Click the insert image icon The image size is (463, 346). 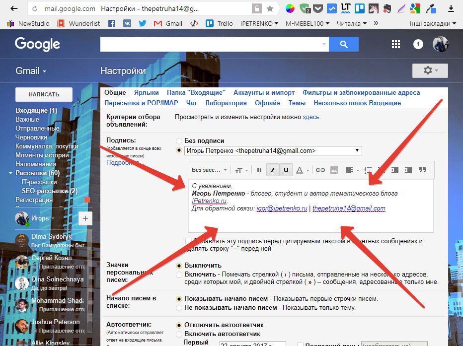[x=334, y=170]
